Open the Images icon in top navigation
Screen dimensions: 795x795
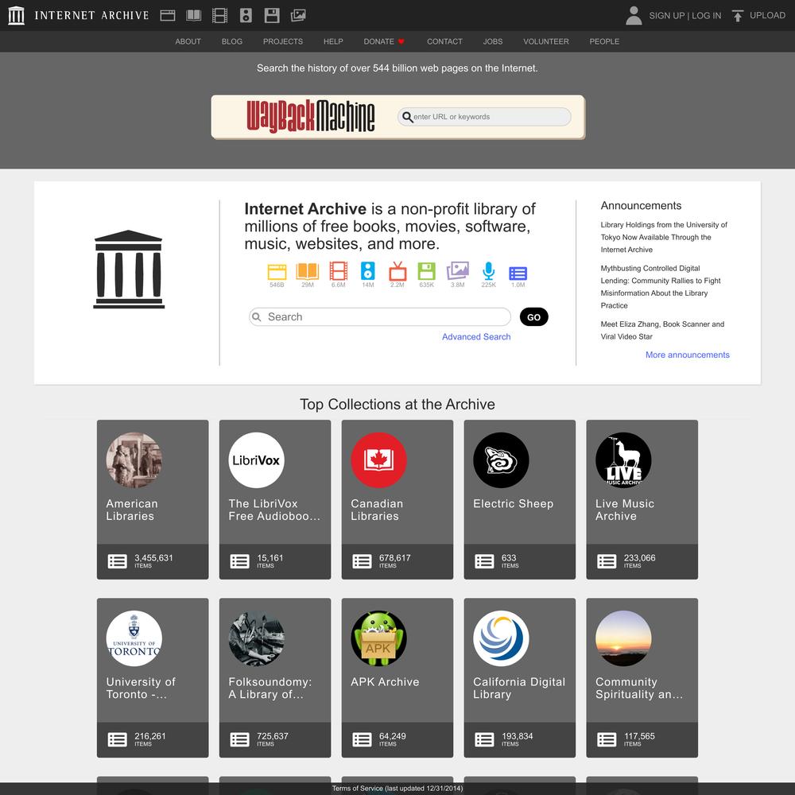(x=298, y=16)
